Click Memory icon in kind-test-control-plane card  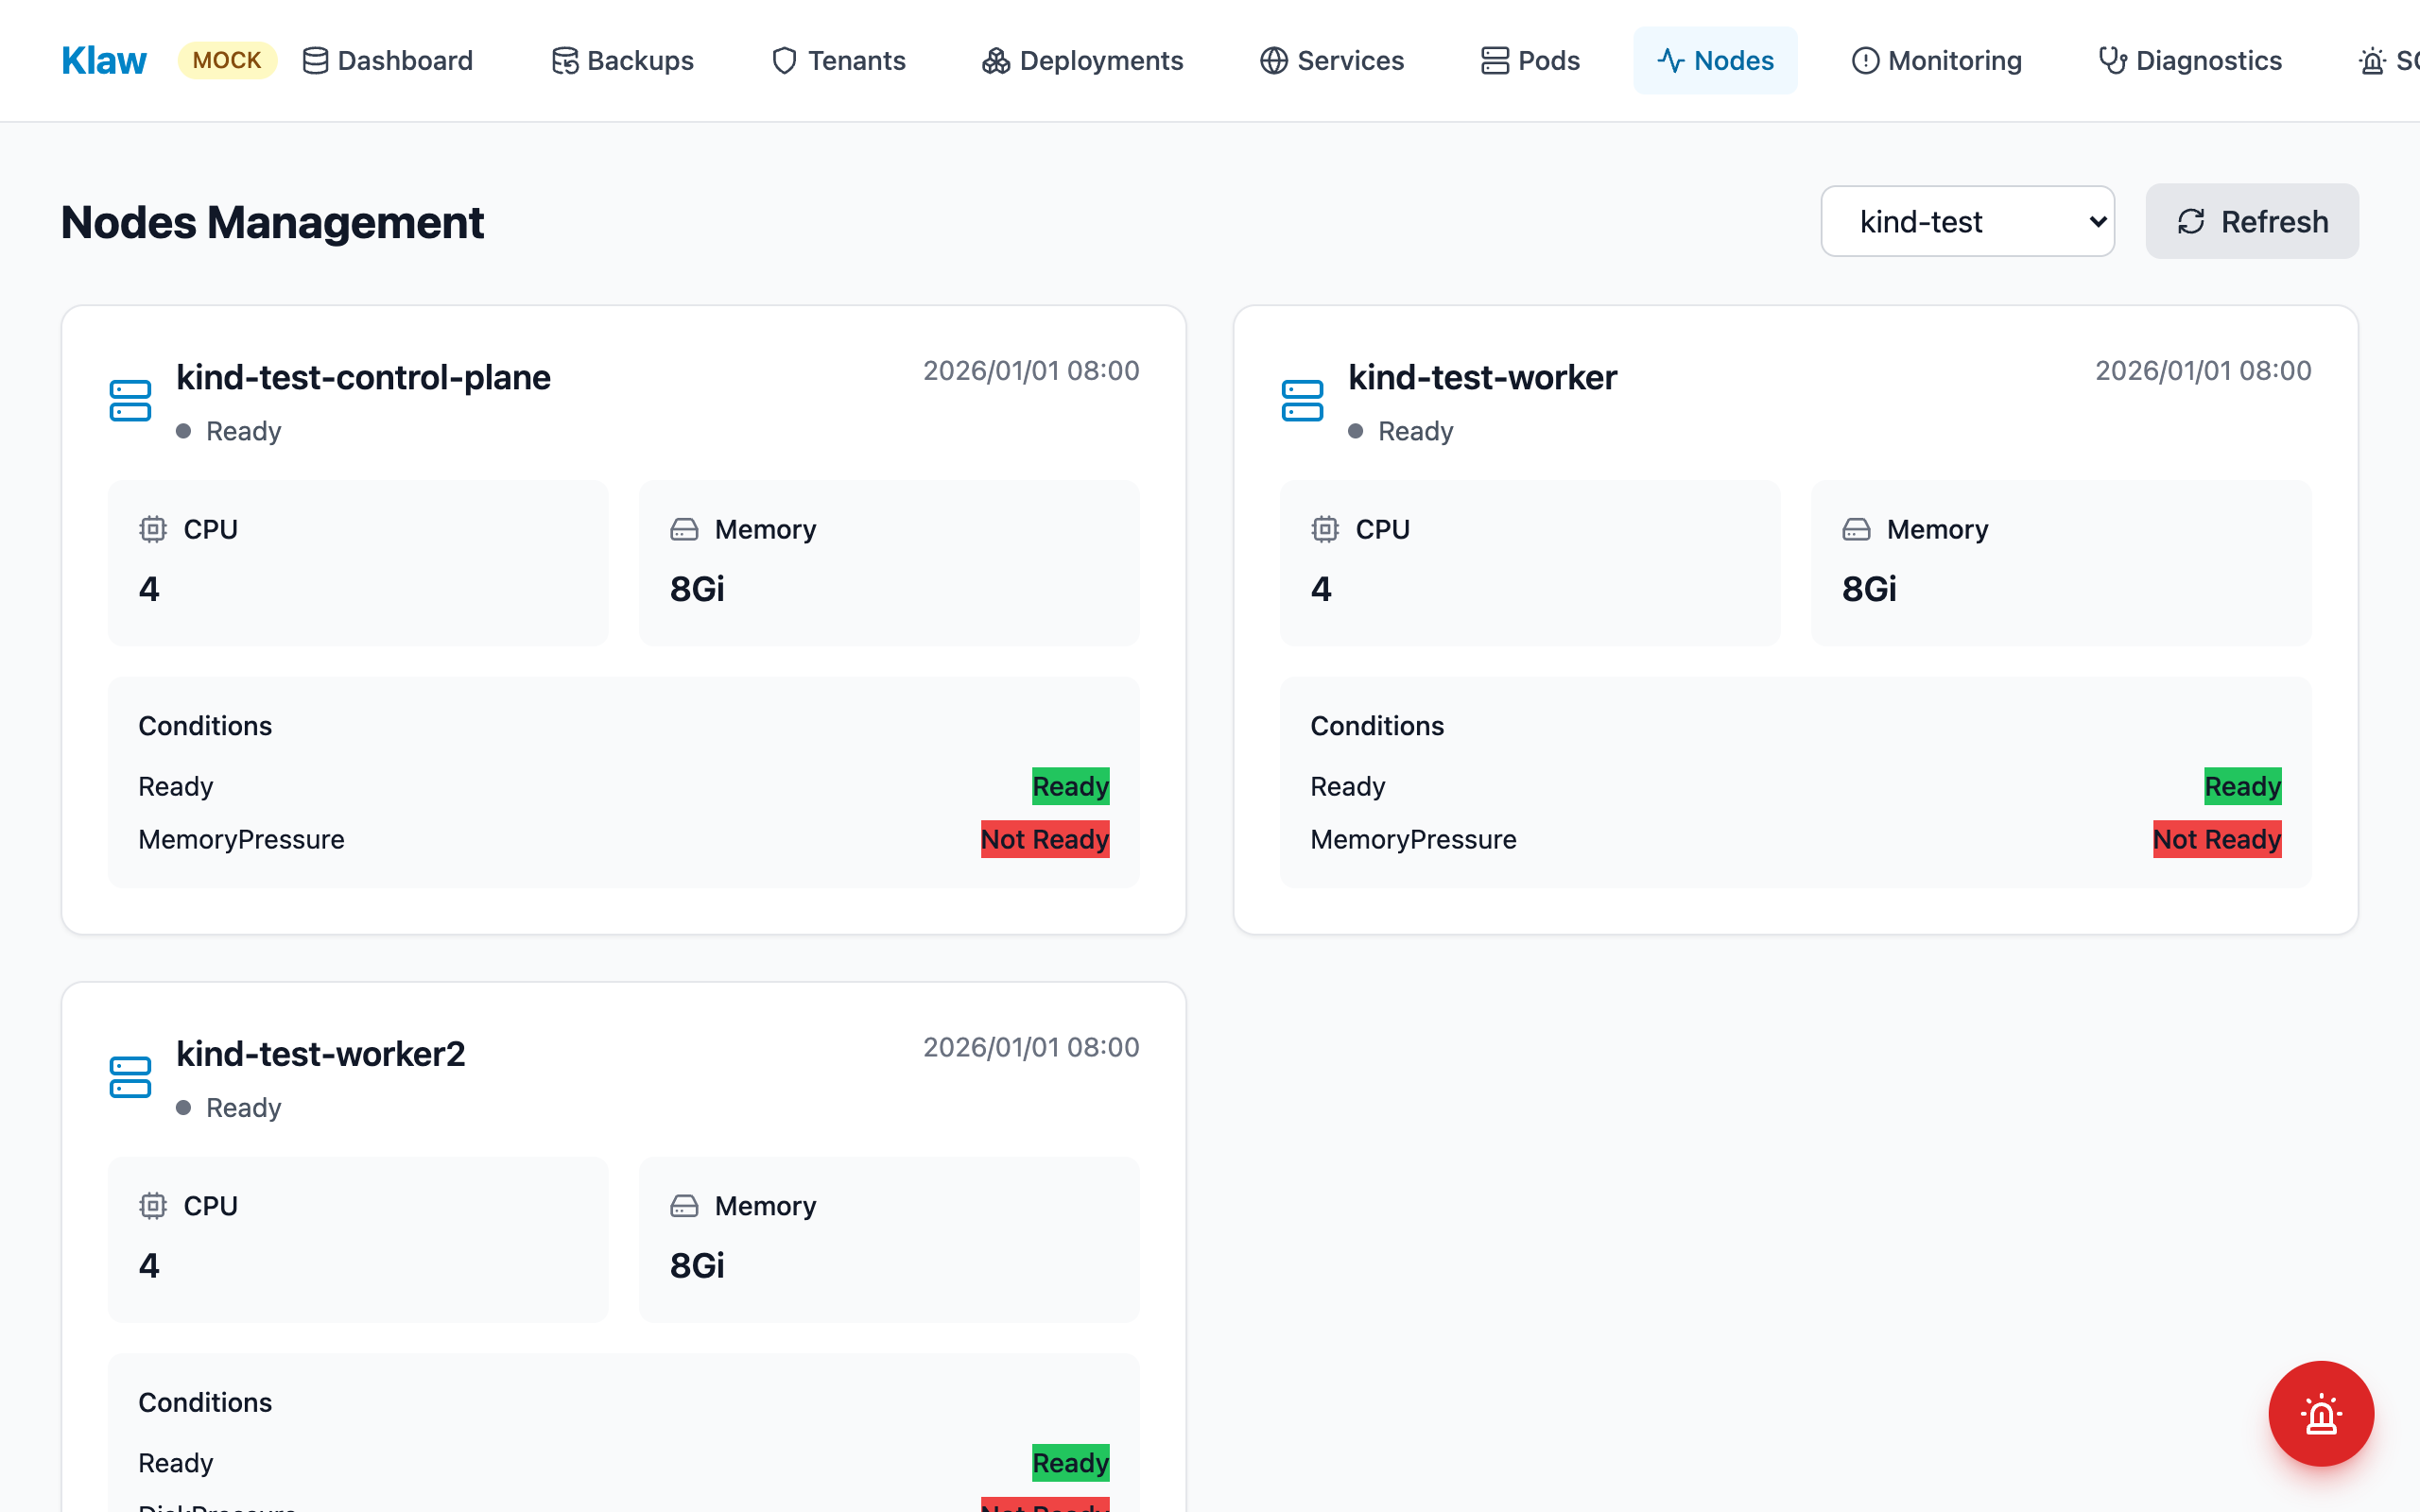(684, 529)
